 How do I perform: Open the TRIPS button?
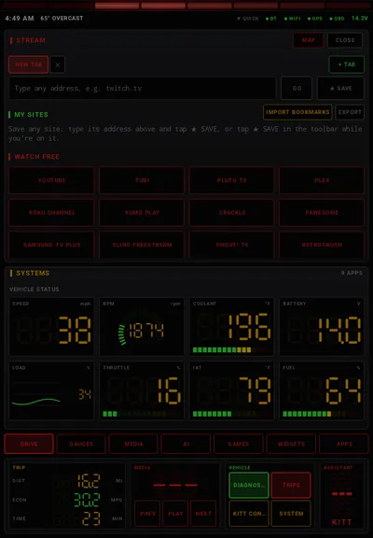click(291, 485)
